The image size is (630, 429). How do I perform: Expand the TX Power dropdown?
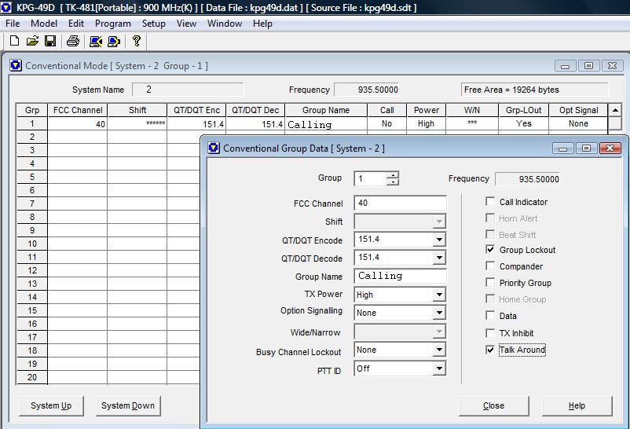pos(439,295)
